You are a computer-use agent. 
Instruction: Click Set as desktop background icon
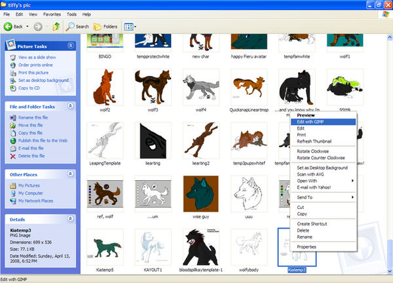[x=13, y=81]
